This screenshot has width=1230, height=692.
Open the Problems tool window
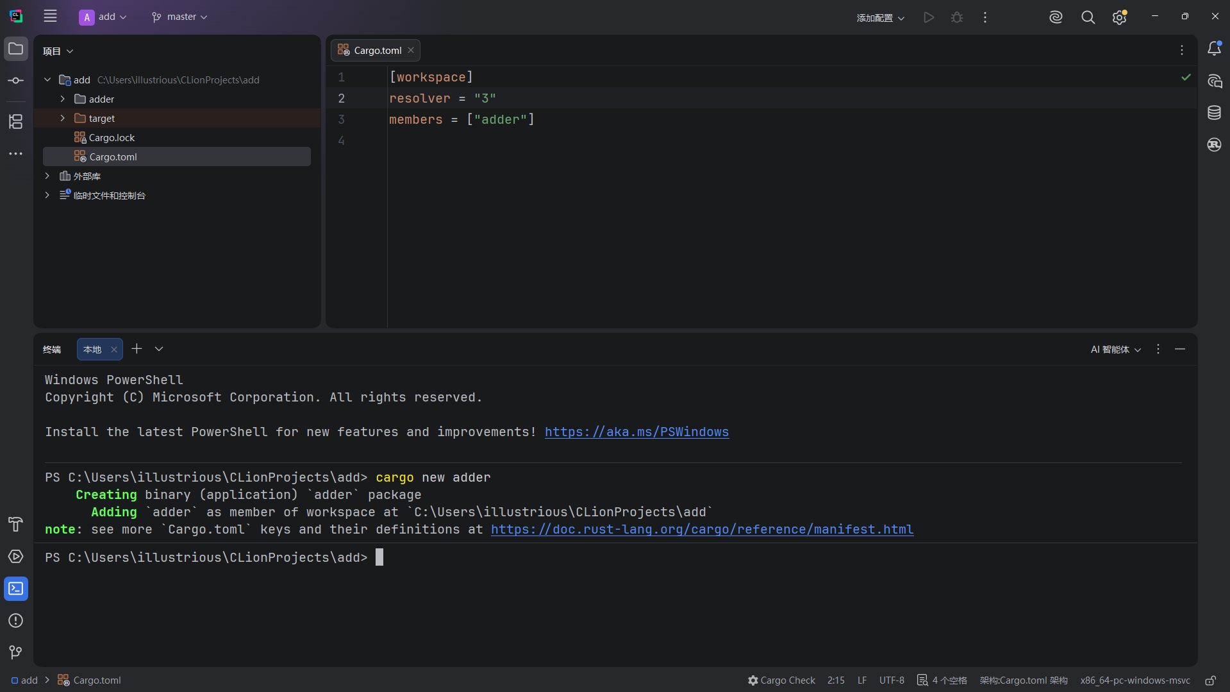(16, 621)
